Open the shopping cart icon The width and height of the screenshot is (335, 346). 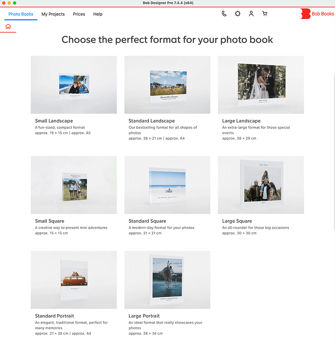point(265,14)
